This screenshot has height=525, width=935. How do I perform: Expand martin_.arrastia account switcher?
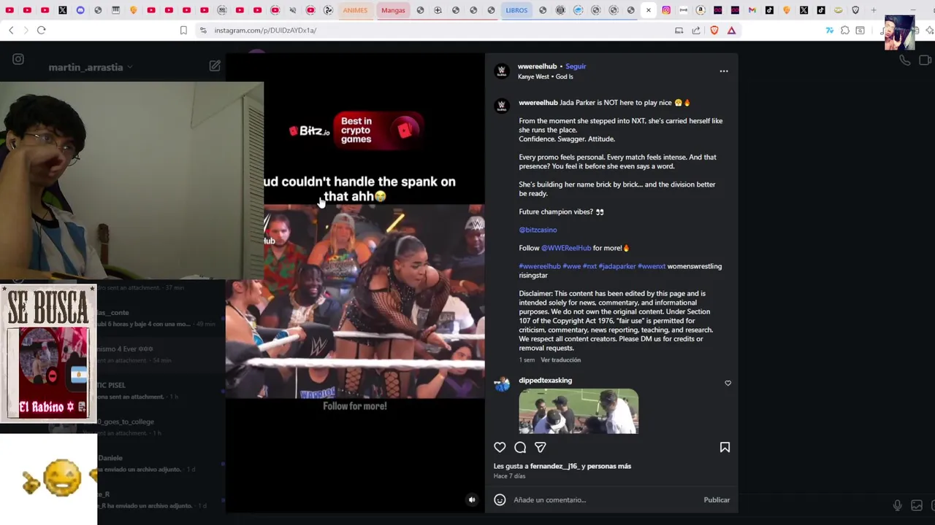(90, 67)
